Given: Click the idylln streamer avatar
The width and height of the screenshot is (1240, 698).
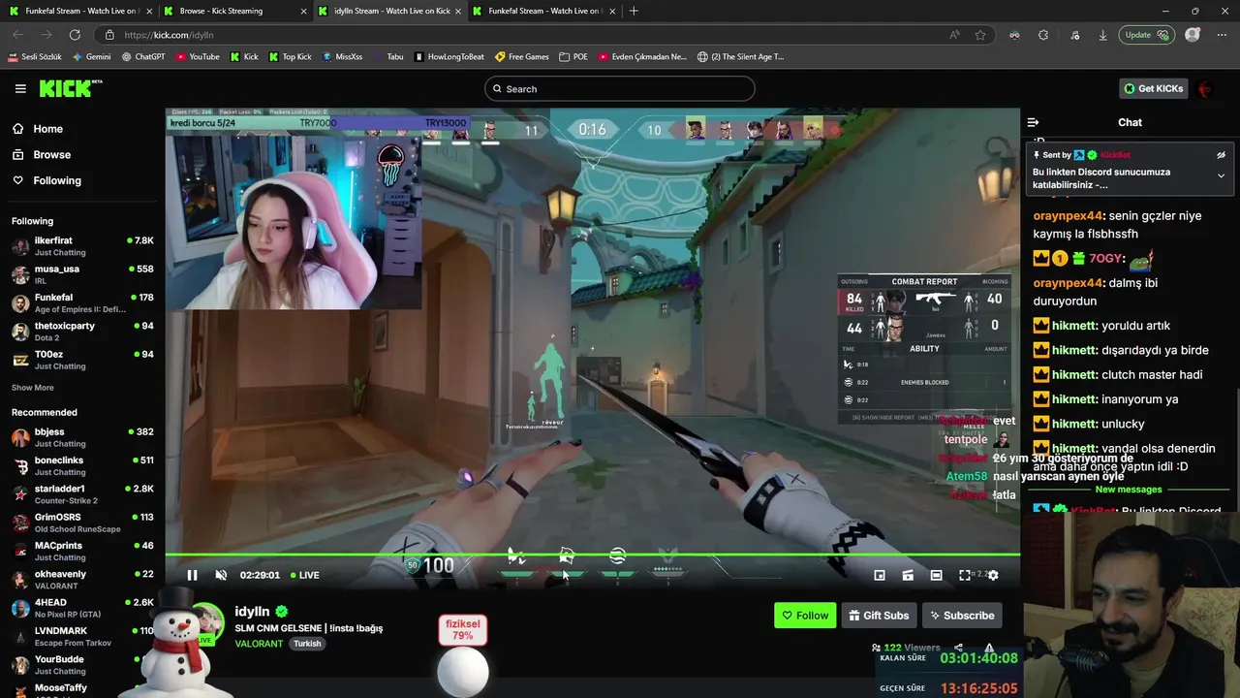Looking at the screenshot, I should 207,621.
